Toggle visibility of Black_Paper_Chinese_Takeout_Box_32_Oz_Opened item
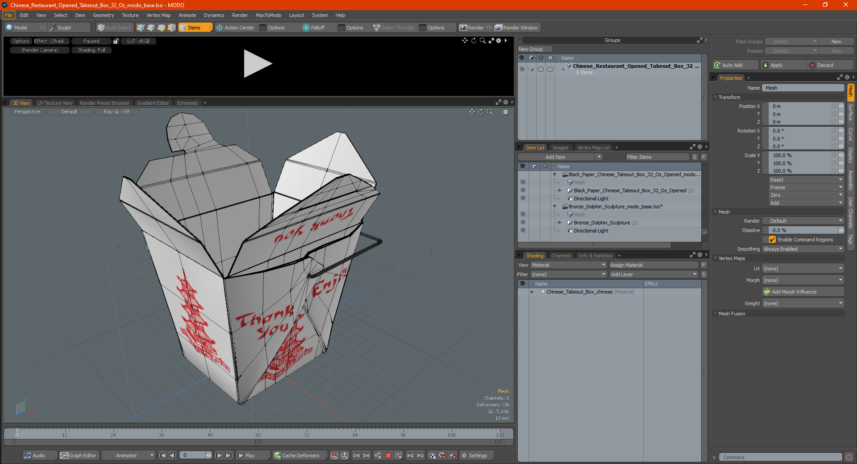The image size is (857, 464). click(523, 191)
